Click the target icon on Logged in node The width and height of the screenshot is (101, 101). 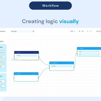click(70, 63)
